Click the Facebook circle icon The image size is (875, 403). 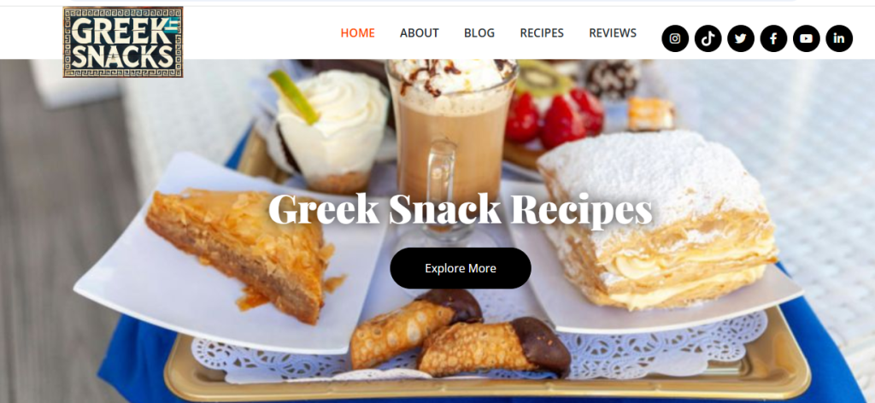[x=773, y=38]
